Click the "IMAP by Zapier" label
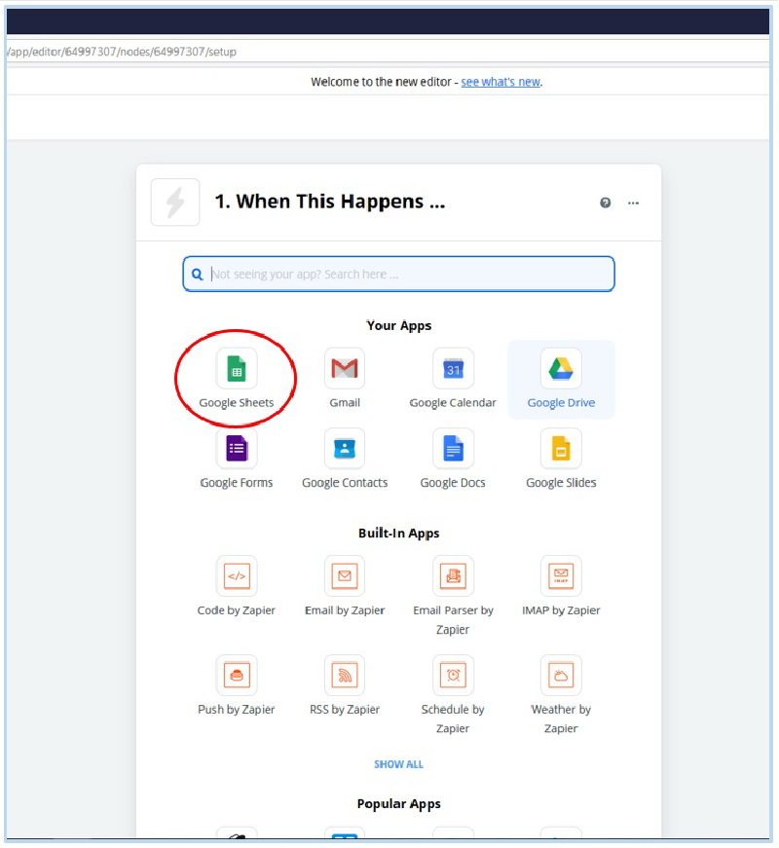The image size is (779, 848). point(561,610)
